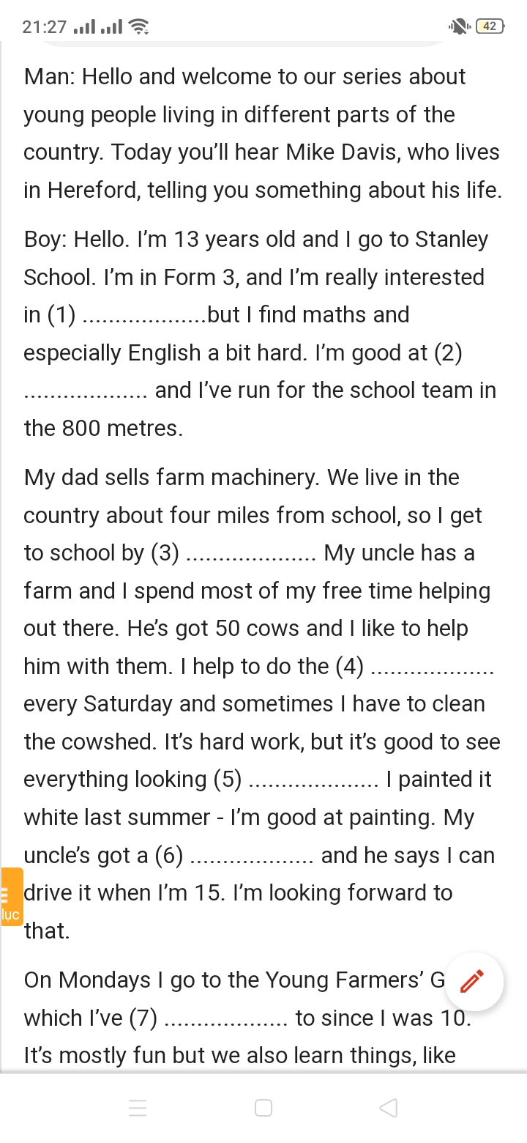The image size is (527, 1143).
Task: Tap the 21:27 clock in status bar
Action: (44, 27)
